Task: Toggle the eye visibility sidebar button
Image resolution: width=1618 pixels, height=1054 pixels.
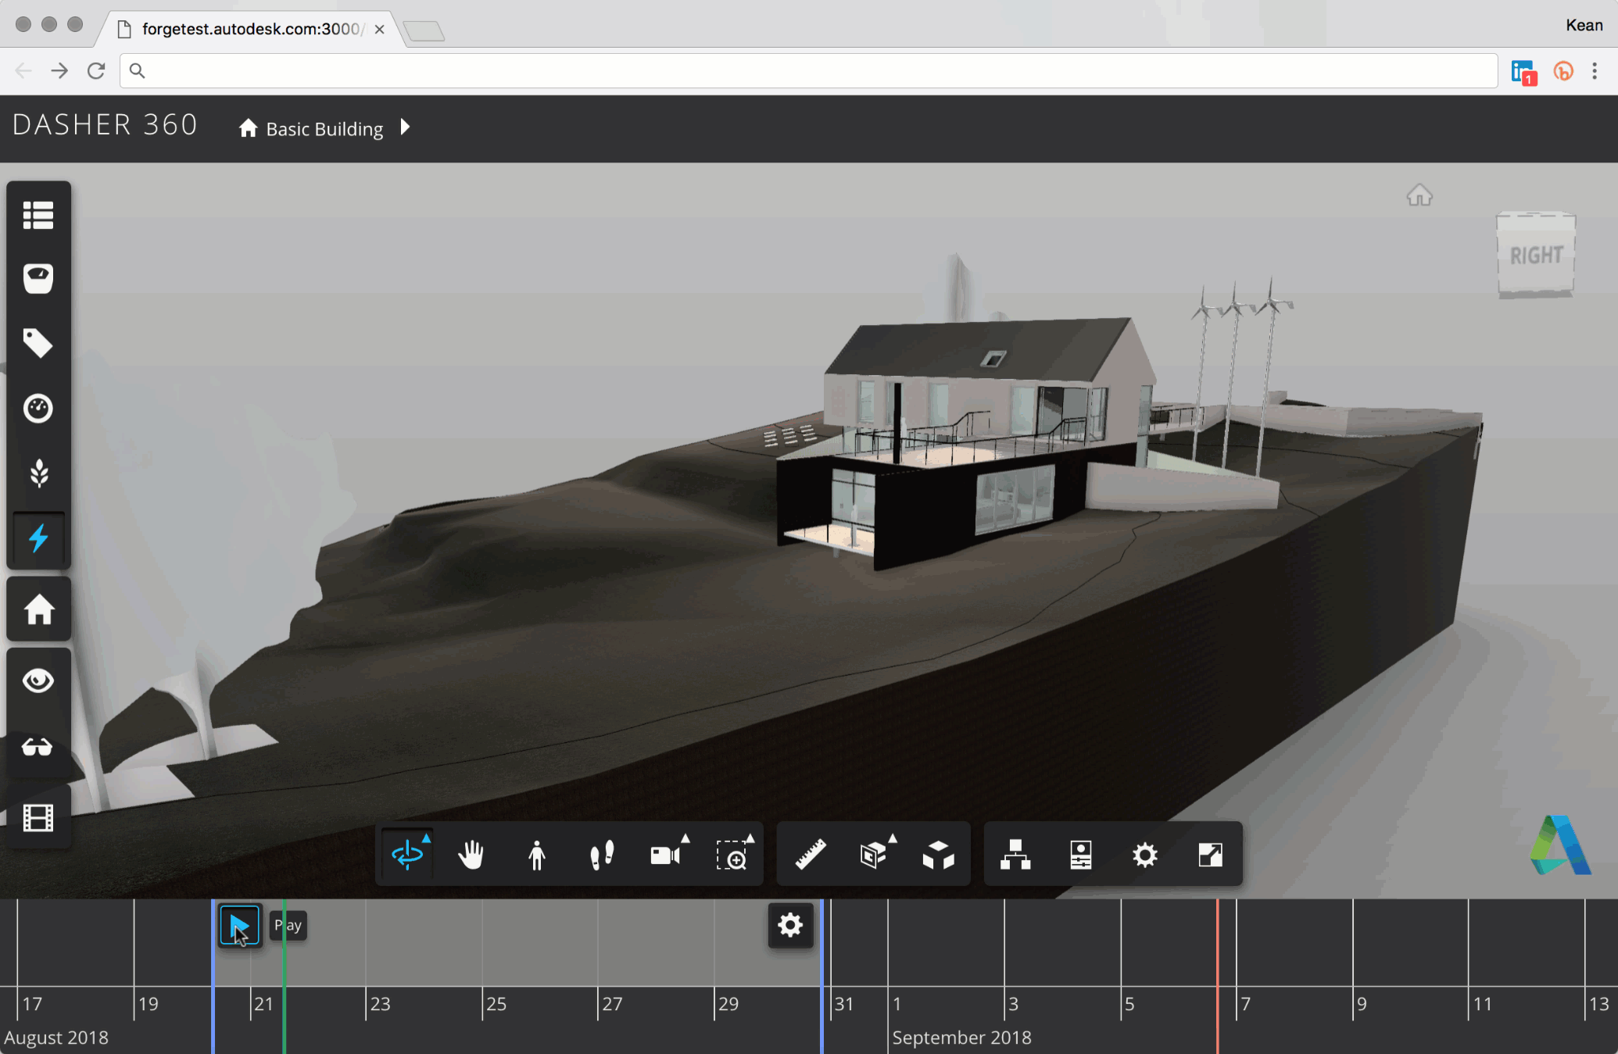Action: pyautogui.click(x=38, y=681)
